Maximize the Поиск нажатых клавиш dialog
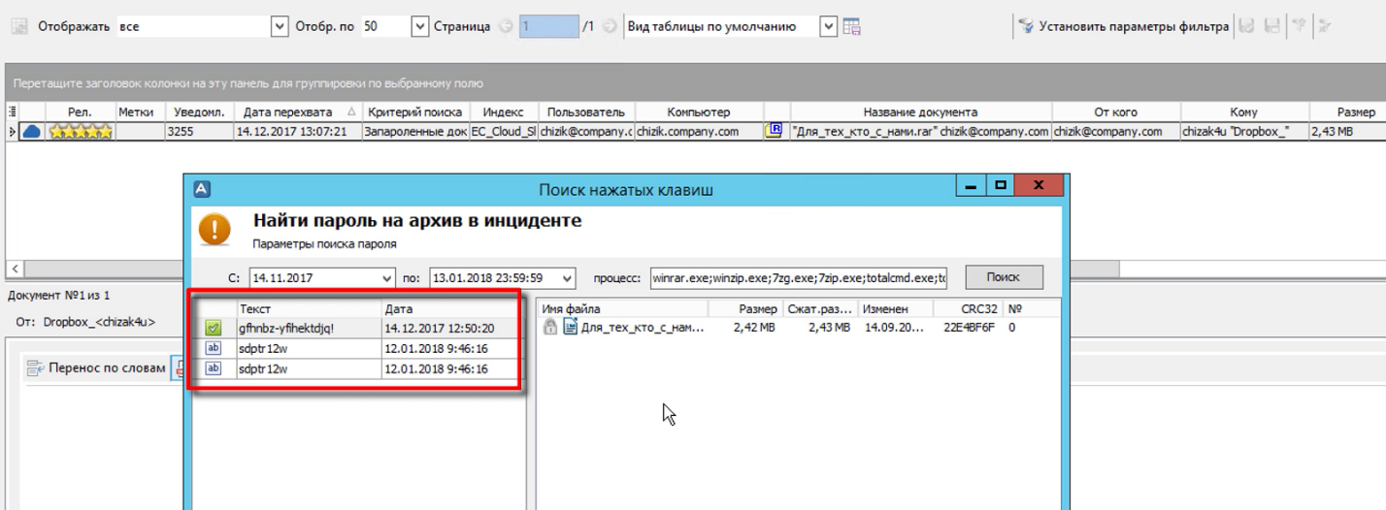This screenshot has height=510, width=1386. pyautogui.click(x=1002, y=185)
